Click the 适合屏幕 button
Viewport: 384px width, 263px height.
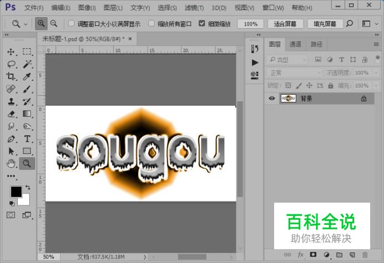pos(285,24)
